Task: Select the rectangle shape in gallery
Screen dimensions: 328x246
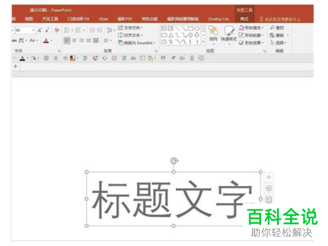Action: point(190,28)
